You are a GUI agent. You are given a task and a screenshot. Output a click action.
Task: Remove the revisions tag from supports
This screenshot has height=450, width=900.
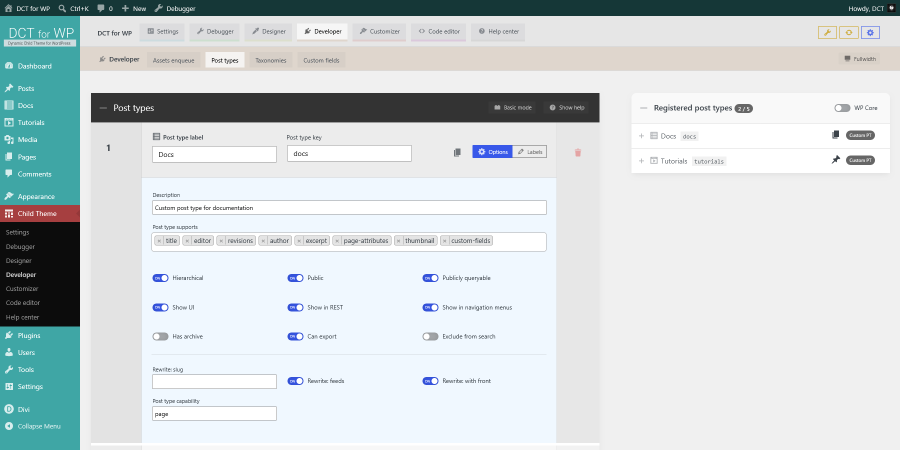(221, 241)
